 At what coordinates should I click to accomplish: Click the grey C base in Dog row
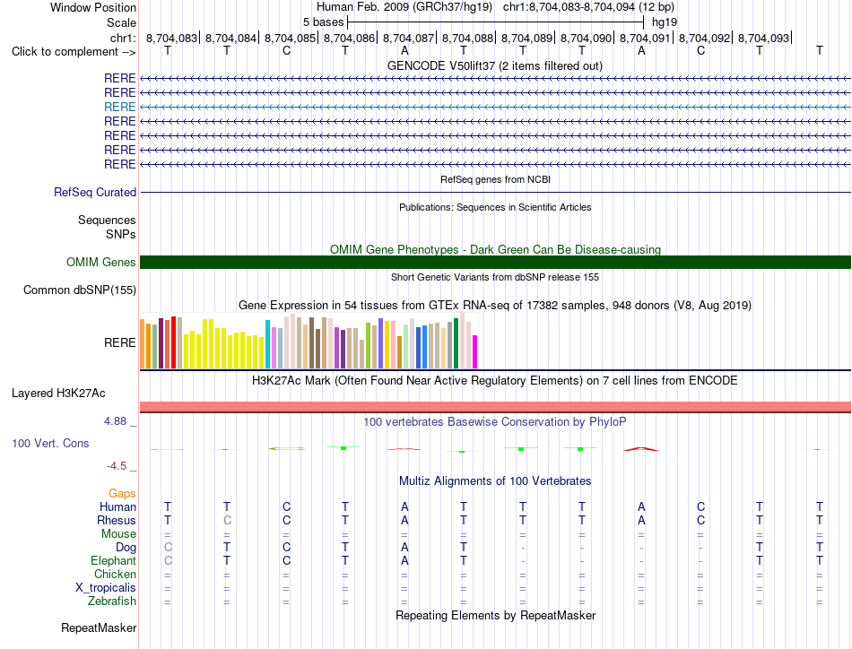(x=168, y=548)
